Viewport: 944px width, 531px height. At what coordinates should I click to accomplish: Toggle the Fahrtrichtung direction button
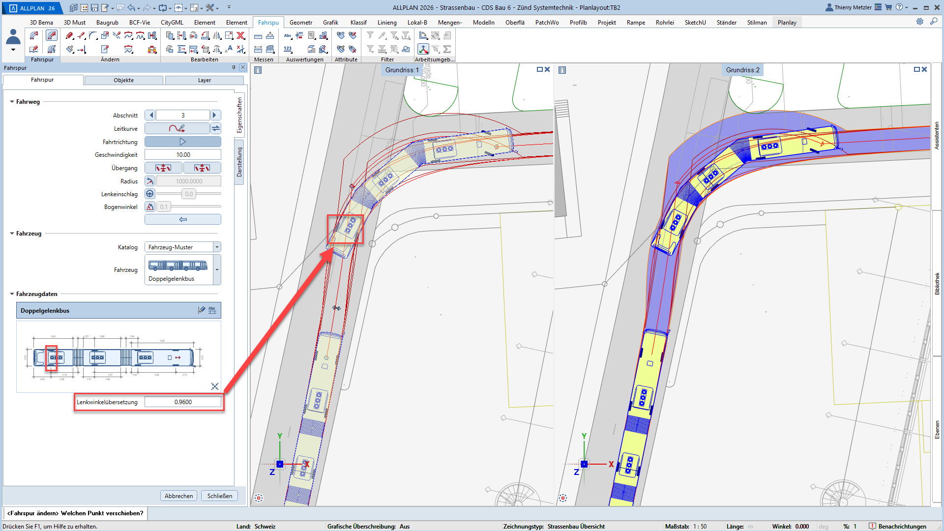click(x=182, y=142)
